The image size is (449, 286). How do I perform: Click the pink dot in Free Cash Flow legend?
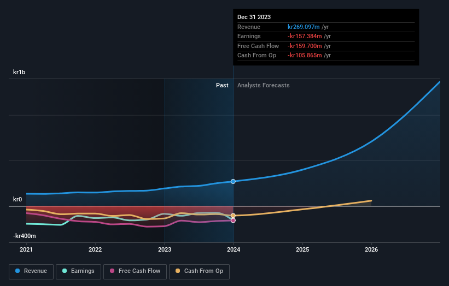[x=112, y=271]
